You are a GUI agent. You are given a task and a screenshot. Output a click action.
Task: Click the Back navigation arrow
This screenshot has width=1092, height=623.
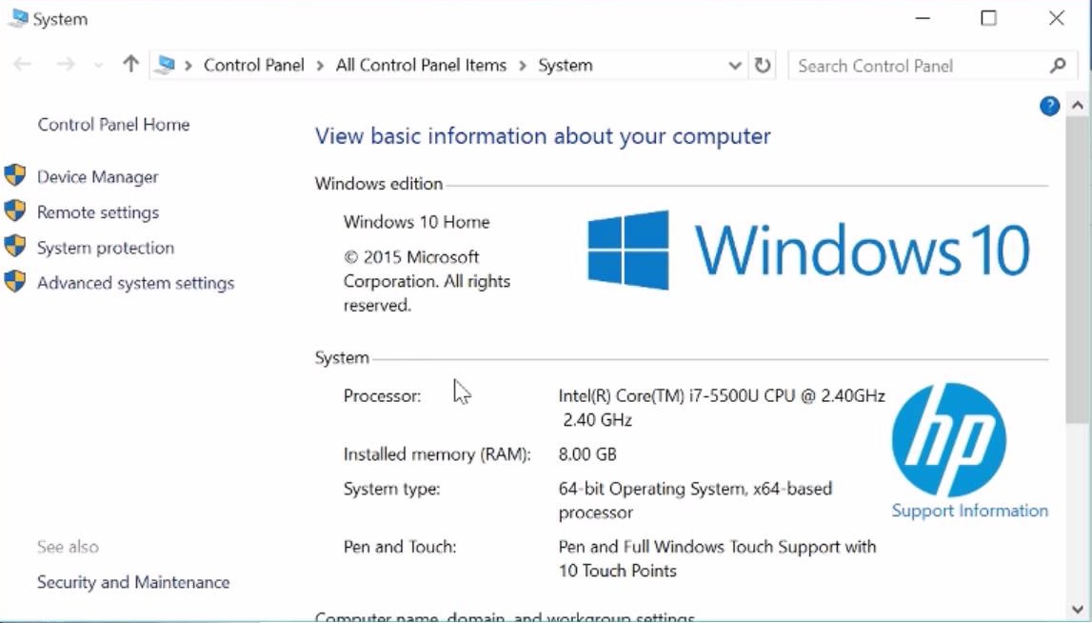coord(22,65)
